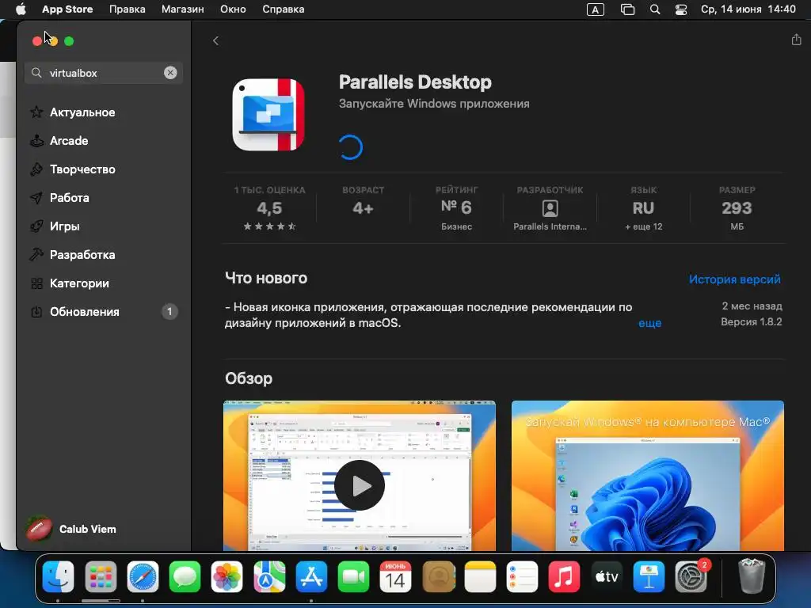Click the football account avatar
The image size is (811, 608).
click(40, 529)
